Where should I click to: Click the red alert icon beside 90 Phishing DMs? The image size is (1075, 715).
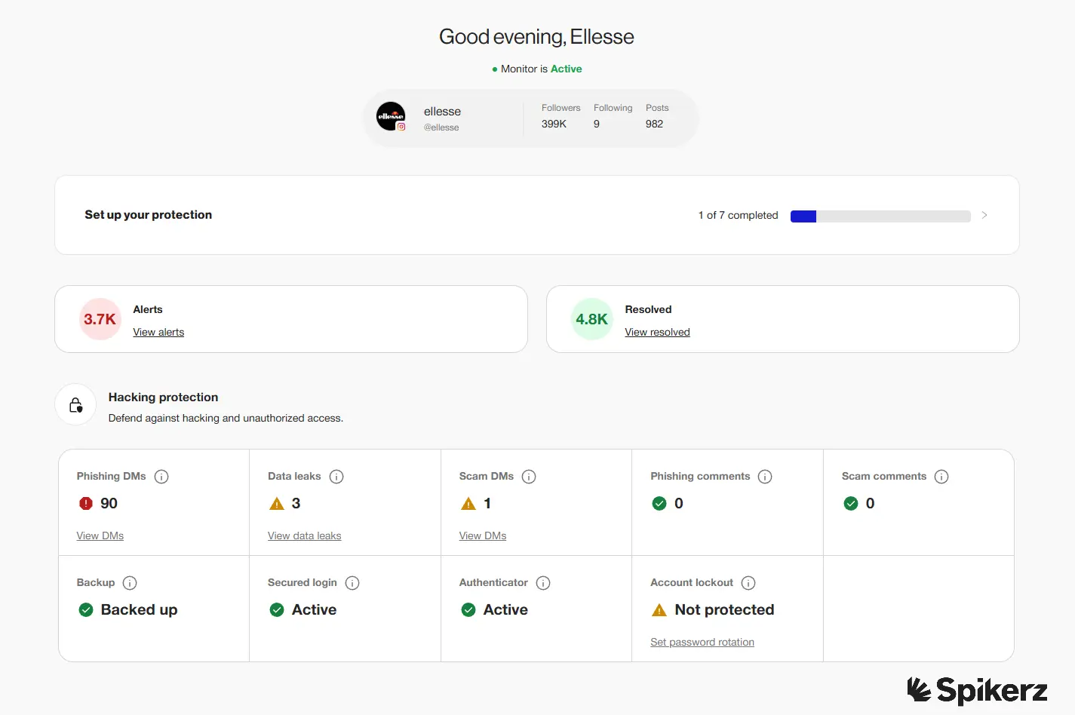point(86,503)
